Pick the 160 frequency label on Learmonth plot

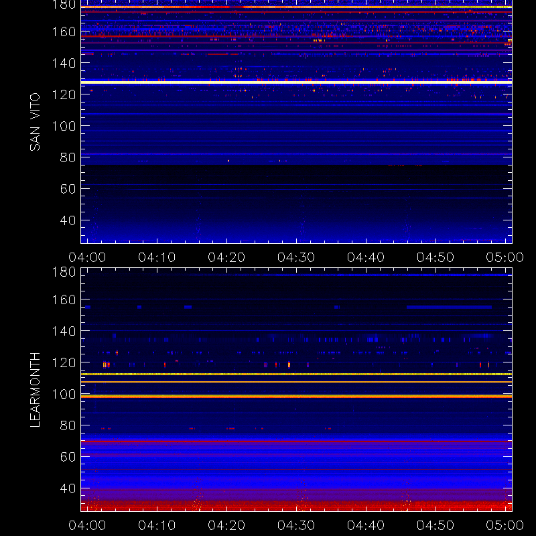(x=64, y=299)
